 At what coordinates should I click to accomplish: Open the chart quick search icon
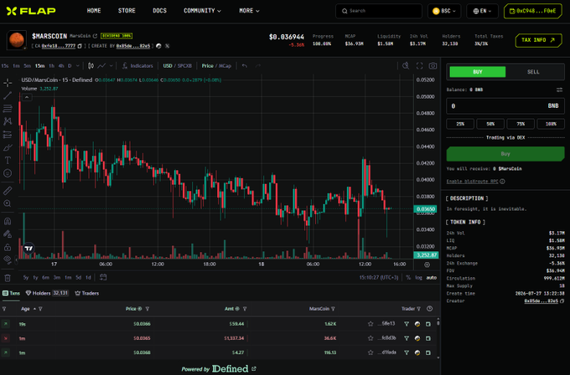406,65
